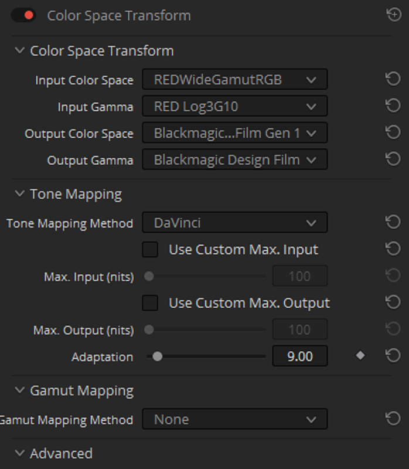
Task: Click the Color Space Transform title text beside the red switch
Action: [119, 16]
